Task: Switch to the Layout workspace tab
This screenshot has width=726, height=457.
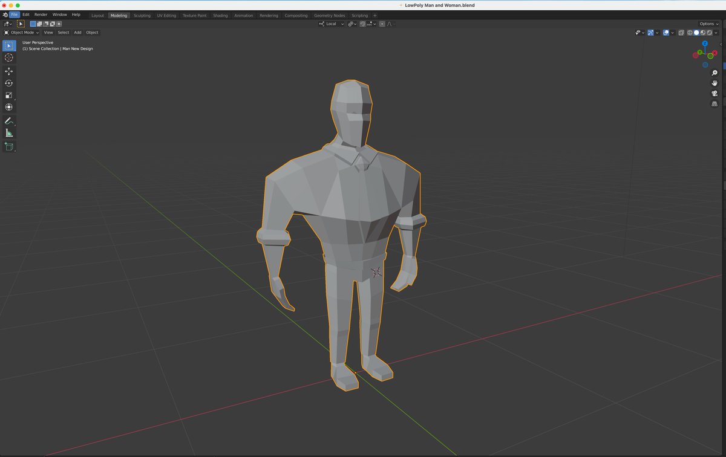Action: click(97, 15)
